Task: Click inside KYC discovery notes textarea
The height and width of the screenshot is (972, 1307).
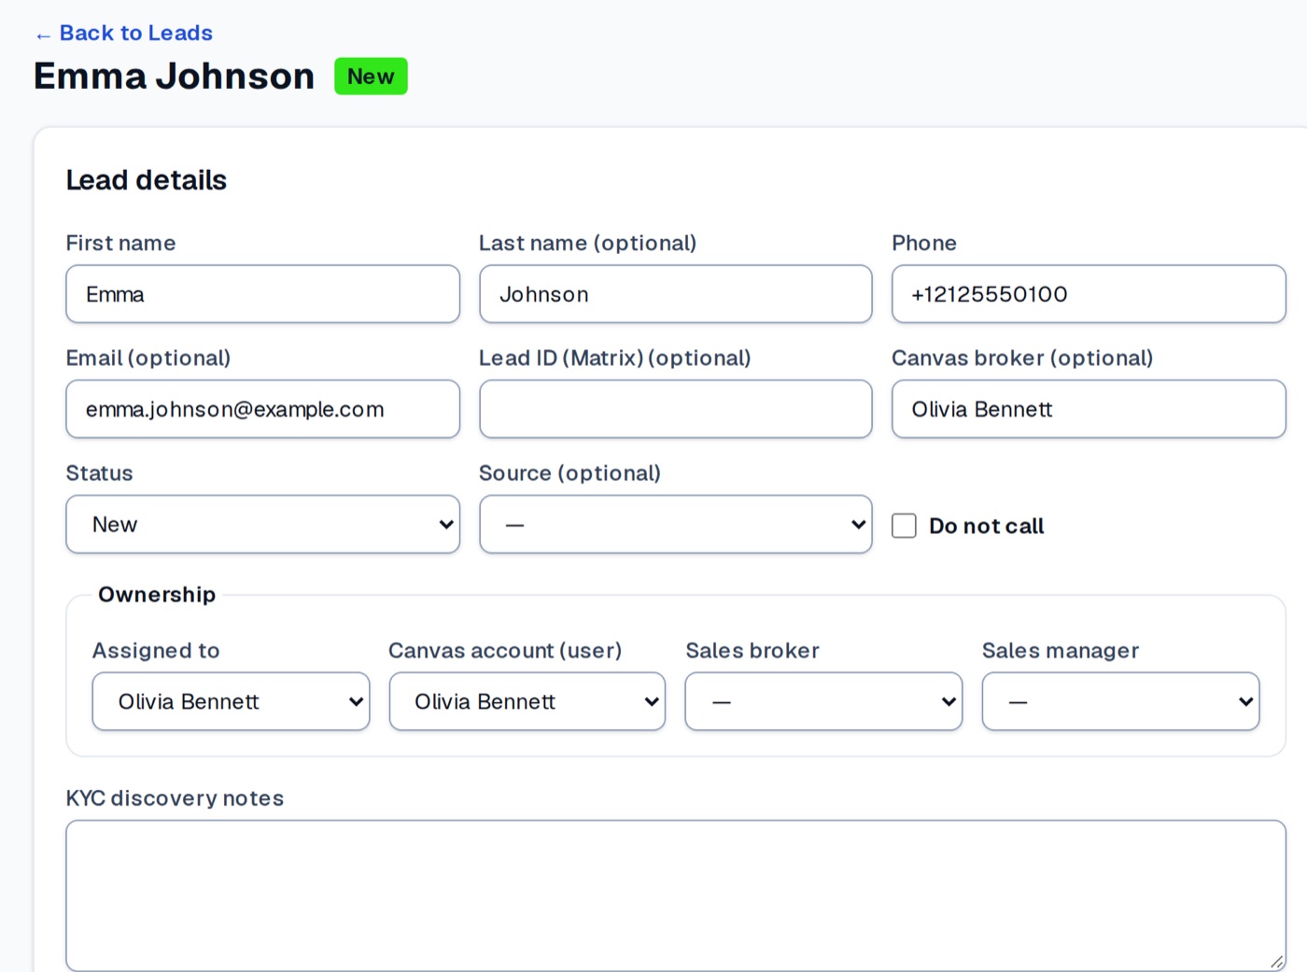Action: (x=675, y=895)
